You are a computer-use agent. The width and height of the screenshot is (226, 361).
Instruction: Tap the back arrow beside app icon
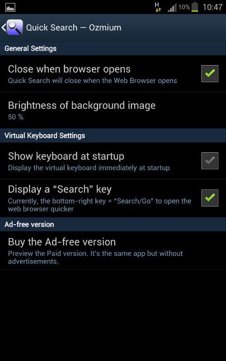coord(4,28)
